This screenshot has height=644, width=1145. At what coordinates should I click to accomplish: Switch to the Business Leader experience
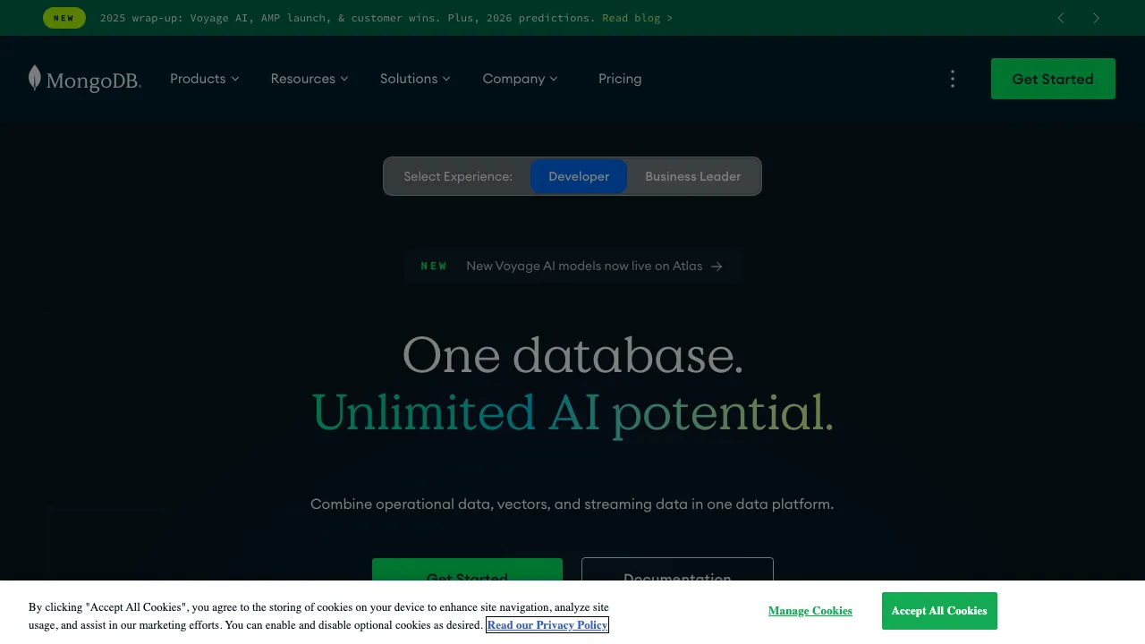692,176
